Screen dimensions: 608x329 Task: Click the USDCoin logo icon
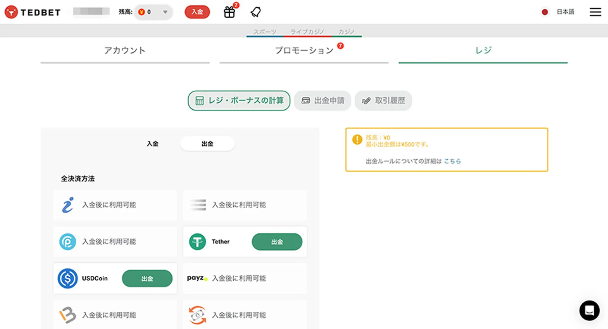pyautogui.click(x=67, y=278)
